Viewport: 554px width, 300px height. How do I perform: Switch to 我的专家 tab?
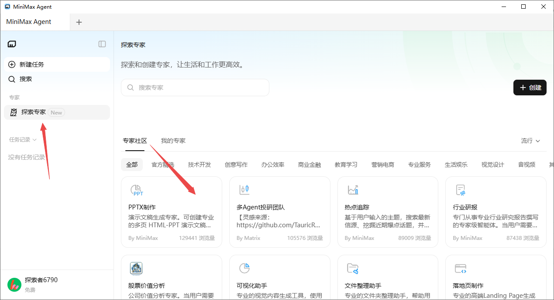click(173, 141)
